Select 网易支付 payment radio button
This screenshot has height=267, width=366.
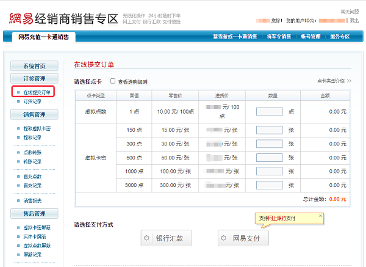[x=224, y=238]
